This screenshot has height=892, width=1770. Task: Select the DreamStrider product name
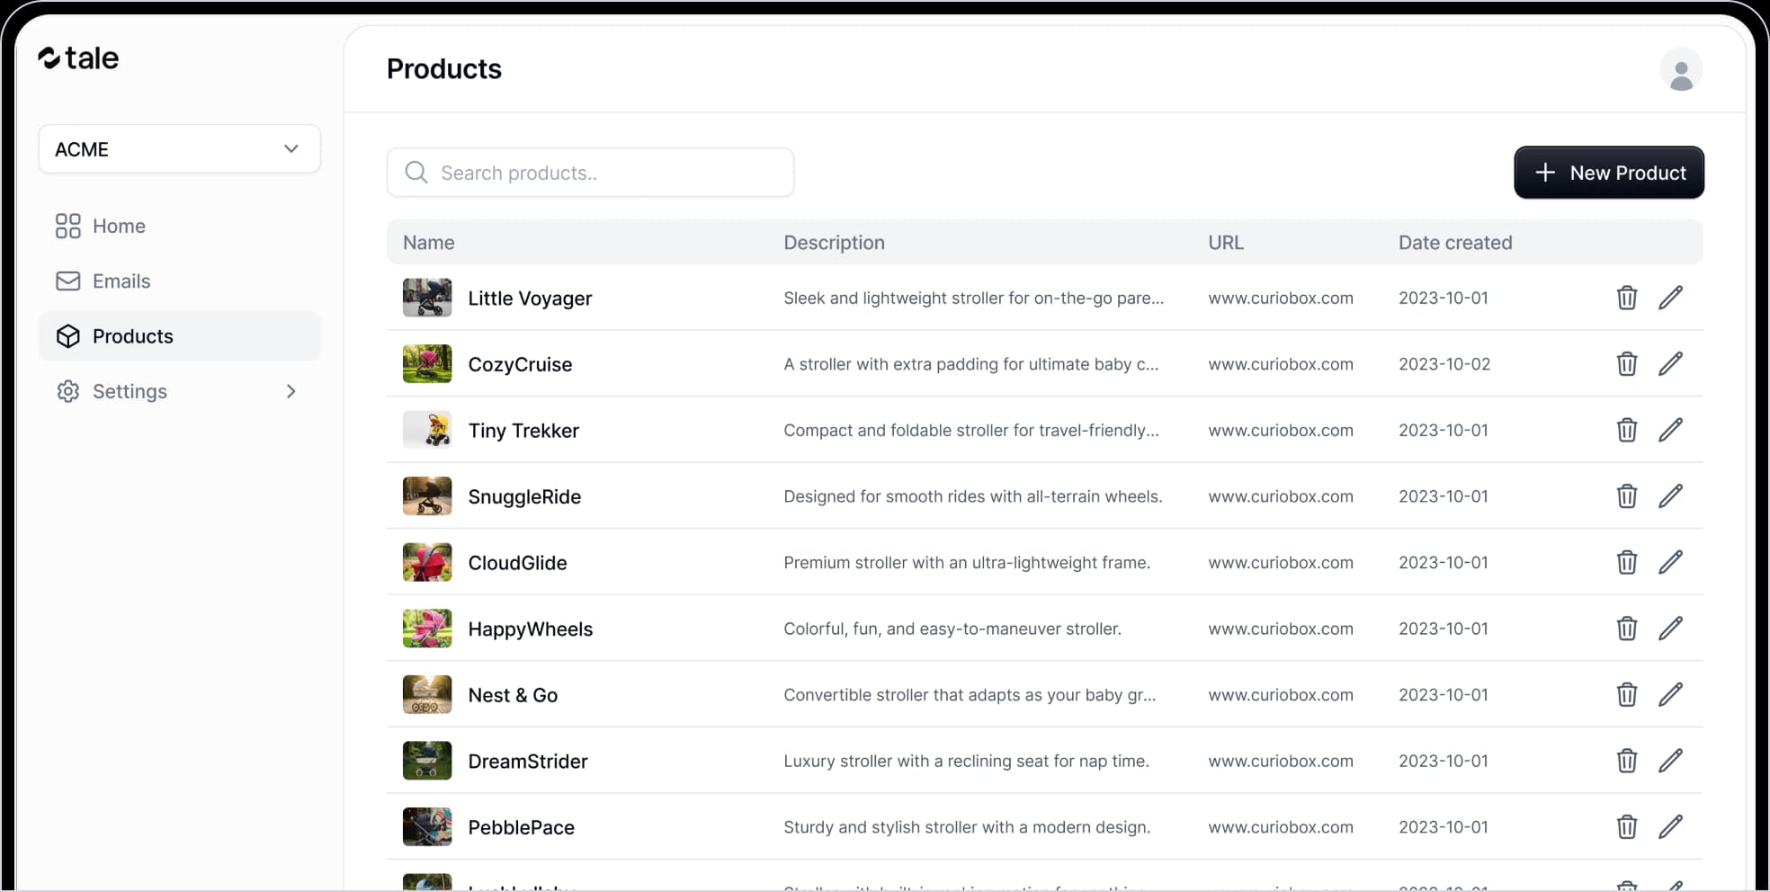[528, 762]
